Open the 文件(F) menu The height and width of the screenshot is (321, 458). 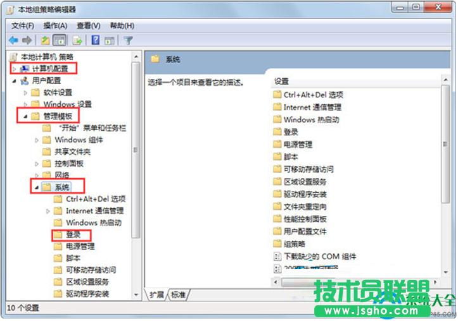pos(23,26)
